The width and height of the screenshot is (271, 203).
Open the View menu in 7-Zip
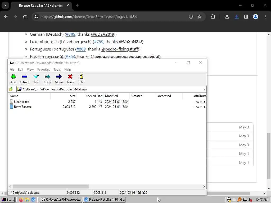coord(30,70)
